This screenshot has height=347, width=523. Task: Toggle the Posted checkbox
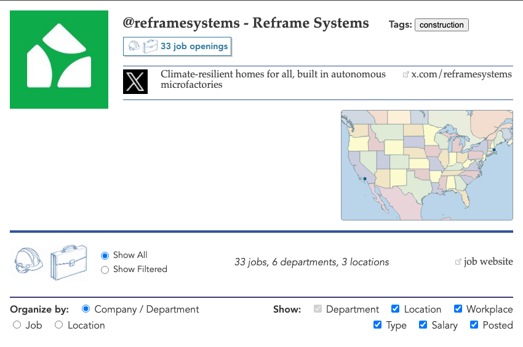(474, 324)
